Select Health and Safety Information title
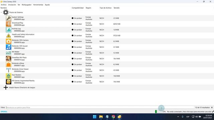Screen dimensions: 214x120 (23, 34)
